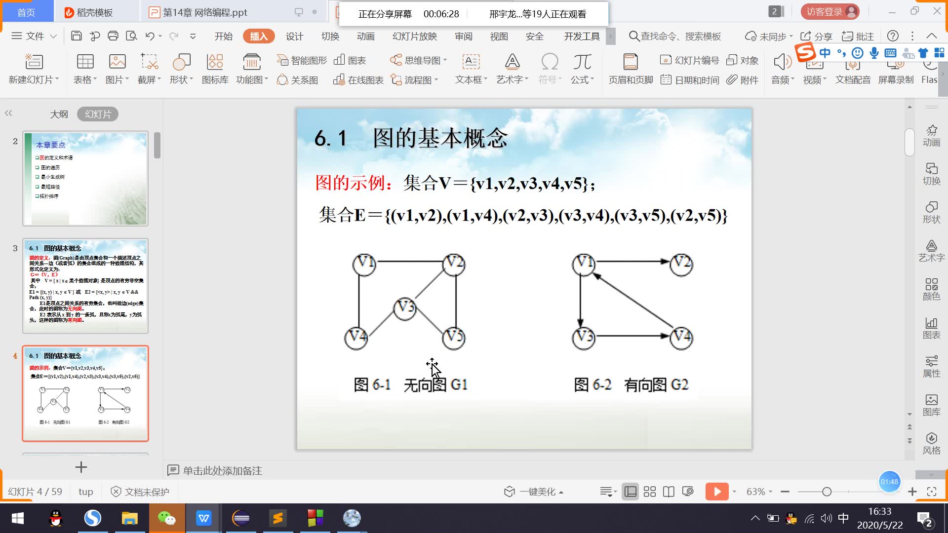Click the 公式 equation icon
The image size is (948, 533).
tap(582, 62)
